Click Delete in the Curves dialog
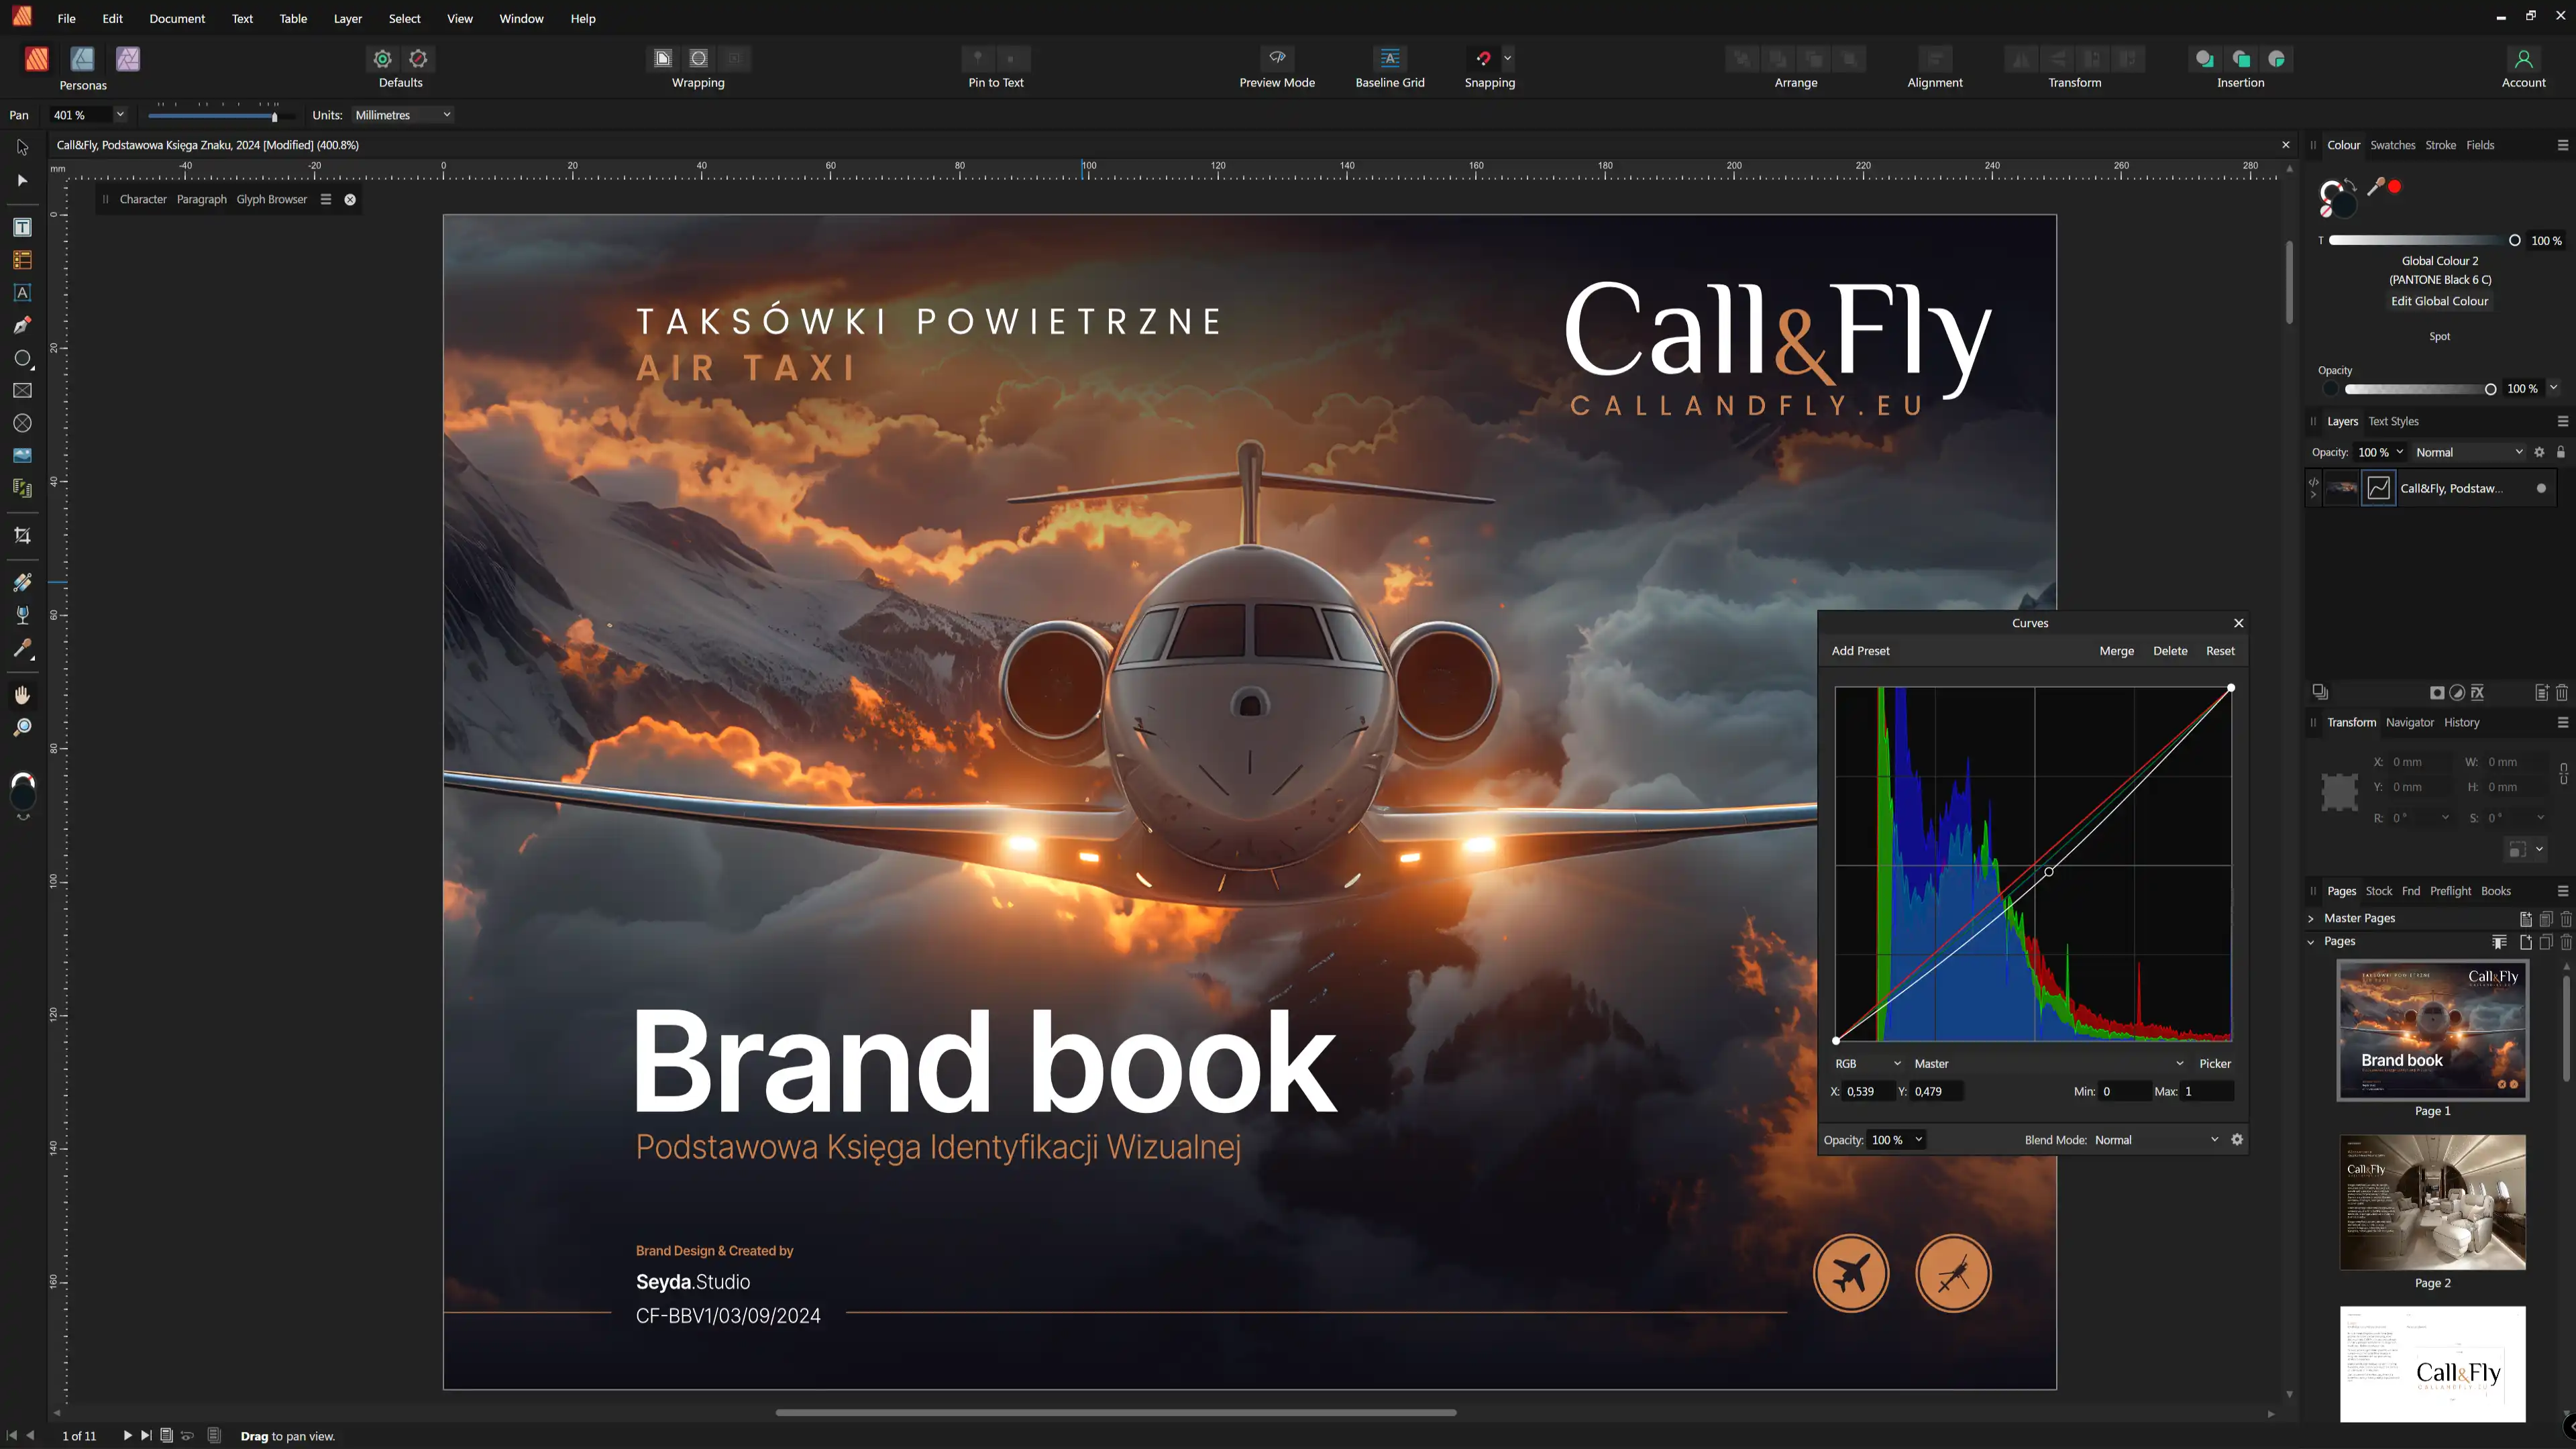 coord(2170,651)
